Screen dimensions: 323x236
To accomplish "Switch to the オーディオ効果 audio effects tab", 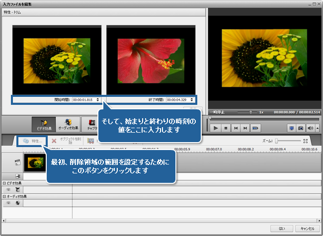I will coord(68,124).
